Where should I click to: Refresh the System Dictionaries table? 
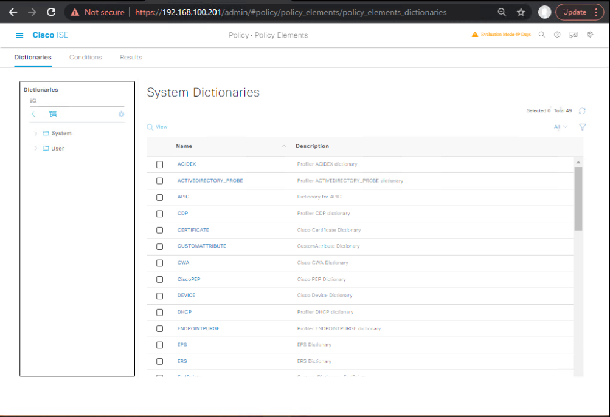582,111
